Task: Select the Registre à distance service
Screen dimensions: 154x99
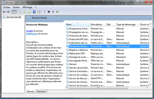Action: coord(78,50)
